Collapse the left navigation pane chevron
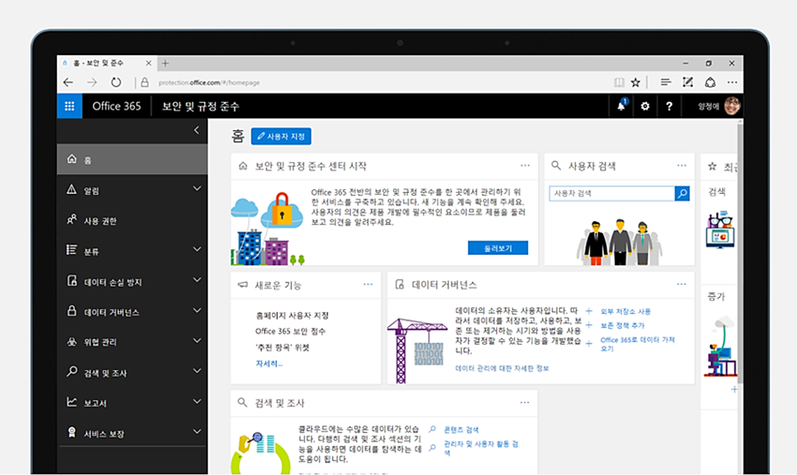 point(196,130)
